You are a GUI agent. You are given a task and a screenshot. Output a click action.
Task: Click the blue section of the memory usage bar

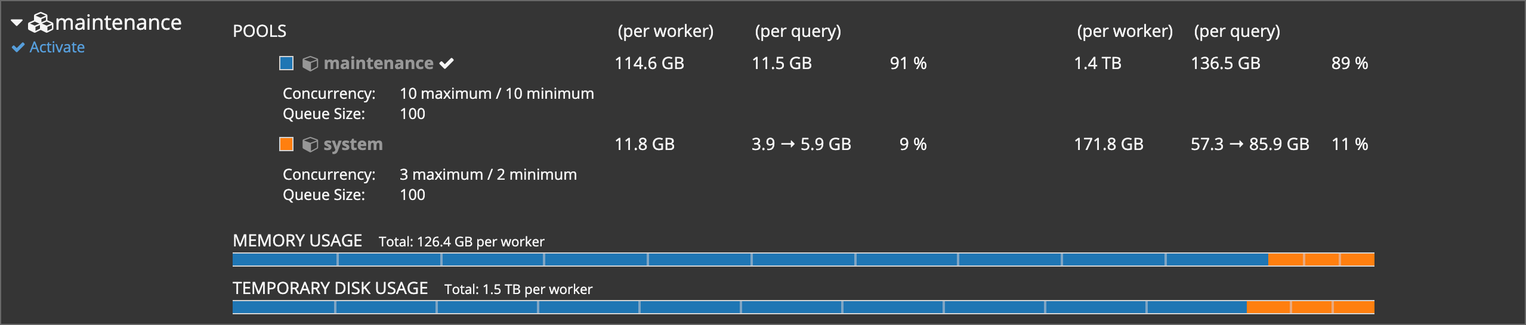coord(749,260)
